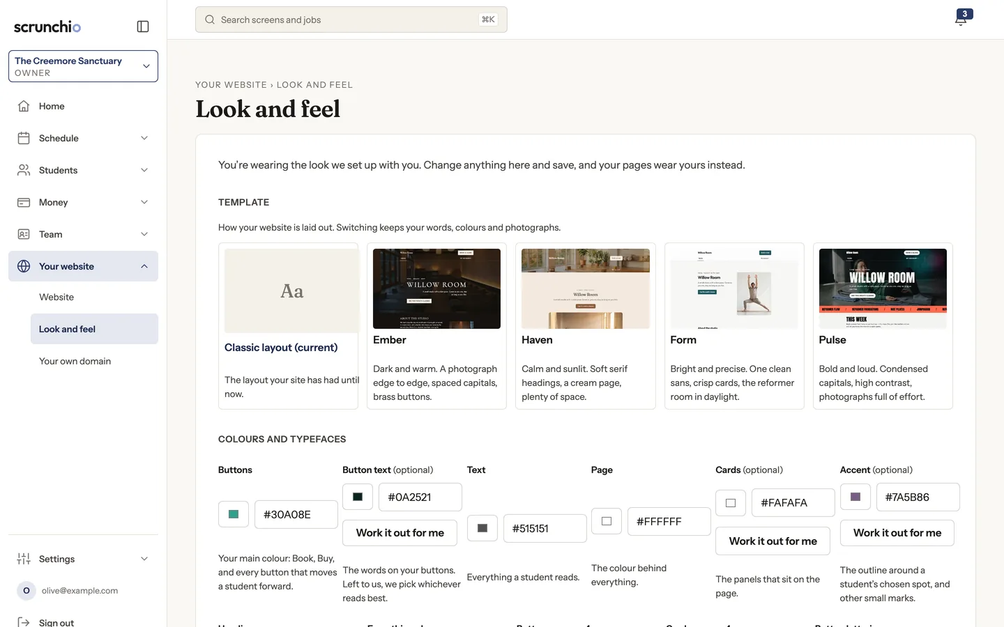The width and height of the screenshot is (1004, 627).
Task: Open The Creemore Sanctuary studio switcher
Action: tap(83, 66)
